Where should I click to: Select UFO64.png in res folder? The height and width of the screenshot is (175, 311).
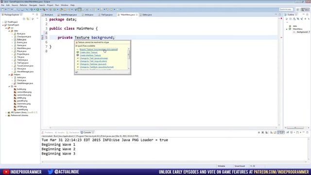22,107
